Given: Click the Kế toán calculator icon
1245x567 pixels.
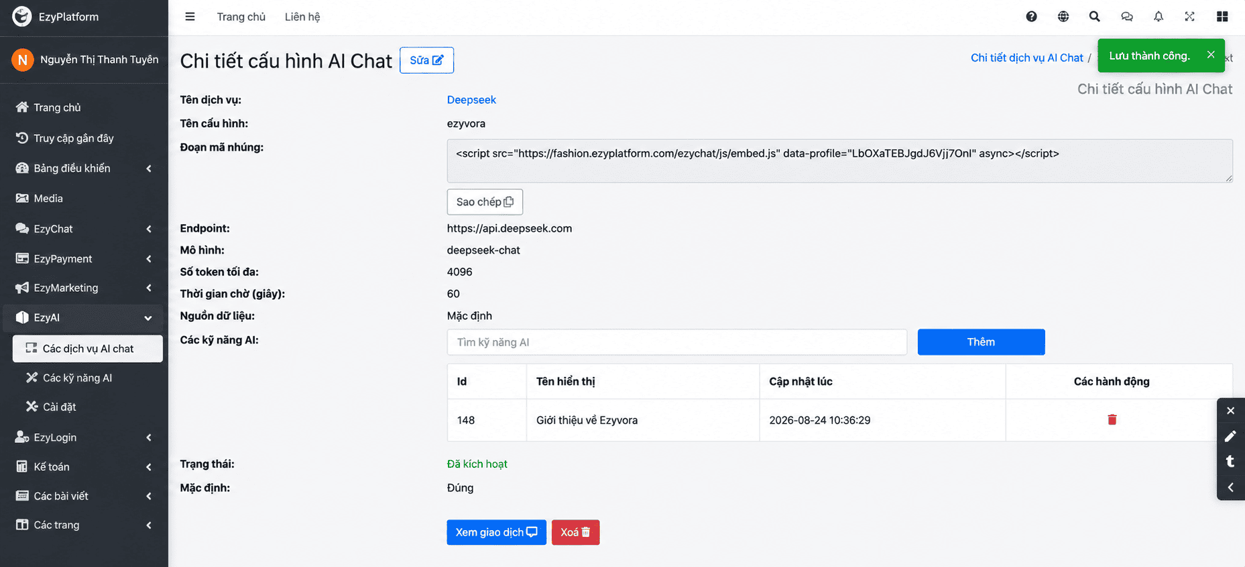Looking at the screenshot, I should 22,467.
